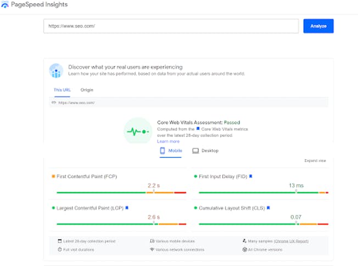Click the bookmark icon next to LCP
The image size is (358, 266).
pos(127,208)
